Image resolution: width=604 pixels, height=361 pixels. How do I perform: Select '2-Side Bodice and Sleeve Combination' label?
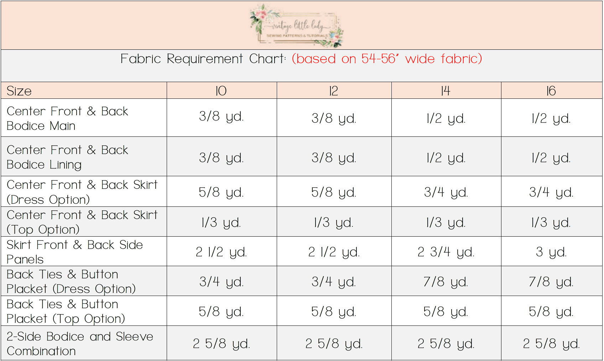[x=80, y=344]
